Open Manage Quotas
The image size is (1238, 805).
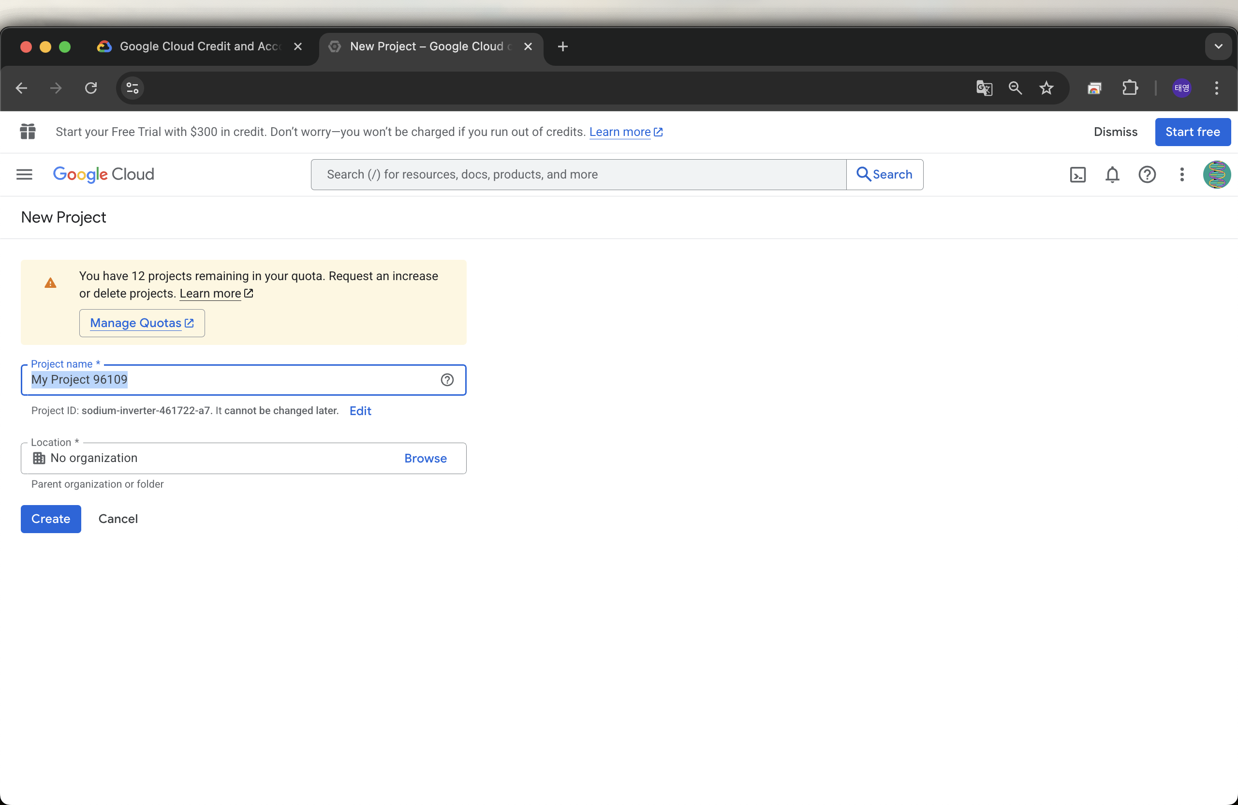tap(142, 323)
